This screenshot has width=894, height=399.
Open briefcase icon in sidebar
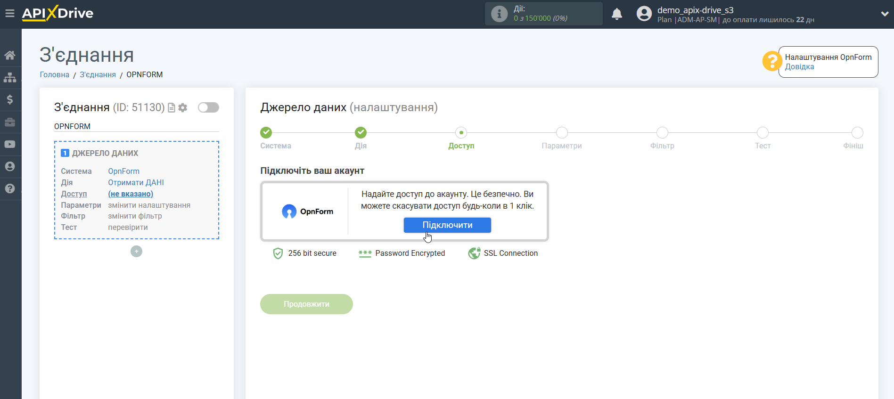point(10,122)
